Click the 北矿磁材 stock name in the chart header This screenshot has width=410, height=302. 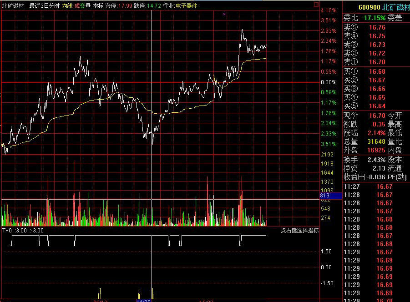[13, 6]
